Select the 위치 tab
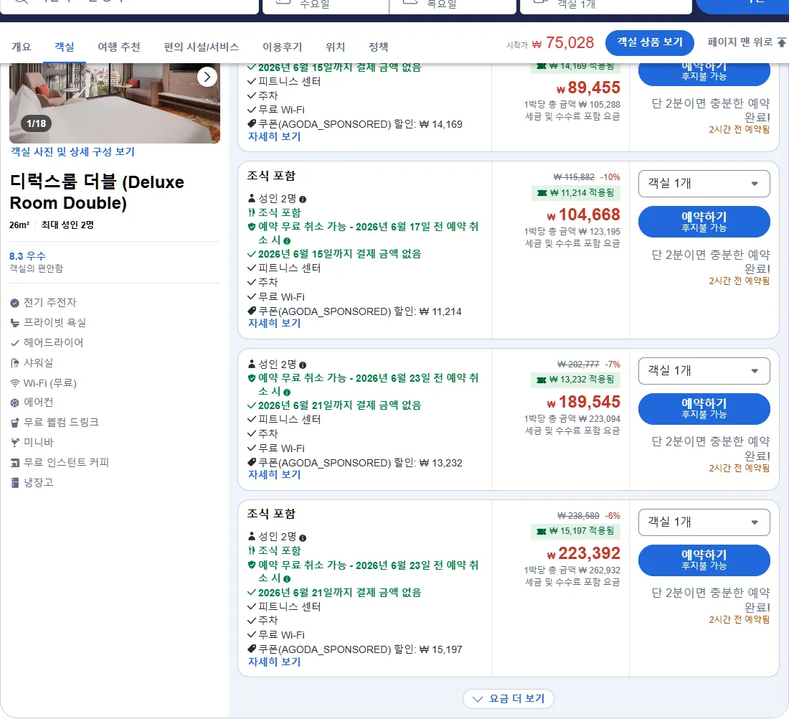This screenshot has height=719, width=789. click(335, 47)
